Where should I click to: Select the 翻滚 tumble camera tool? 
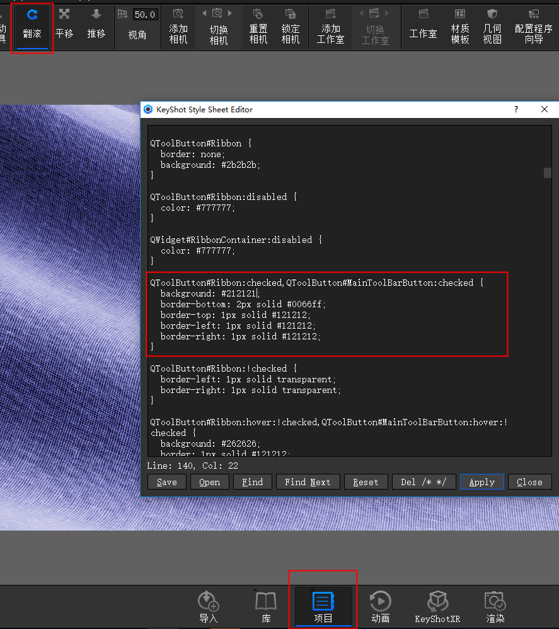(x=32, y=26)
